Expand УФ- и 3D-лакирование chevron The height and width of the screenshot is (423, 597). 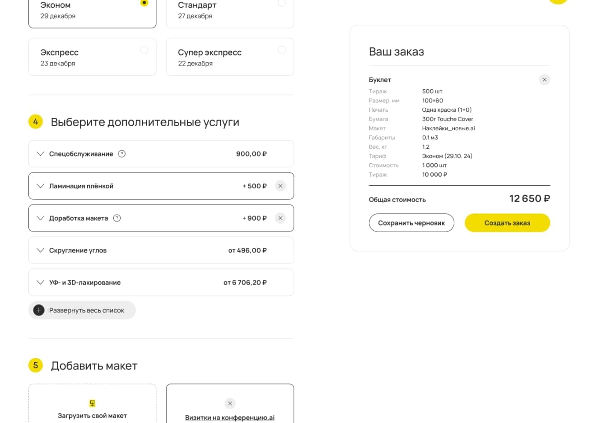pyautogui.click(x=40, y=283)
